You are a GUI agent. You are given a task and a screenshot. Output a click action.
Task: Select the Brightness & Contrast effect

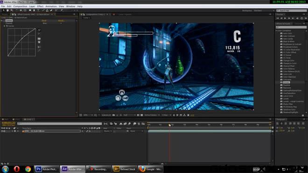[x=292, y=44]
